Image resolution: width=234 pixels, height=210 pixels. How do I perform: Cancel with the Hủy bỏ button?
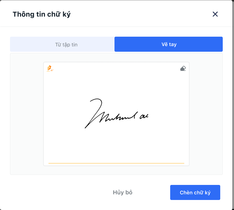(123, 192)
